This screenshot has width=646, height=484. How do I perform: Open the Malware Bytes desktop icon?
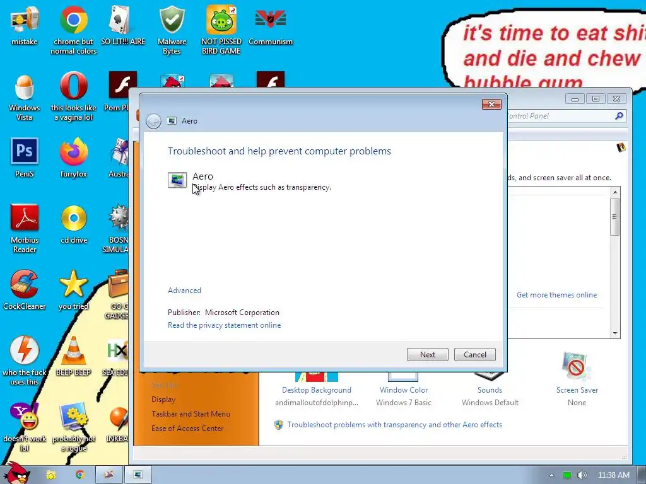pos(172,30)
